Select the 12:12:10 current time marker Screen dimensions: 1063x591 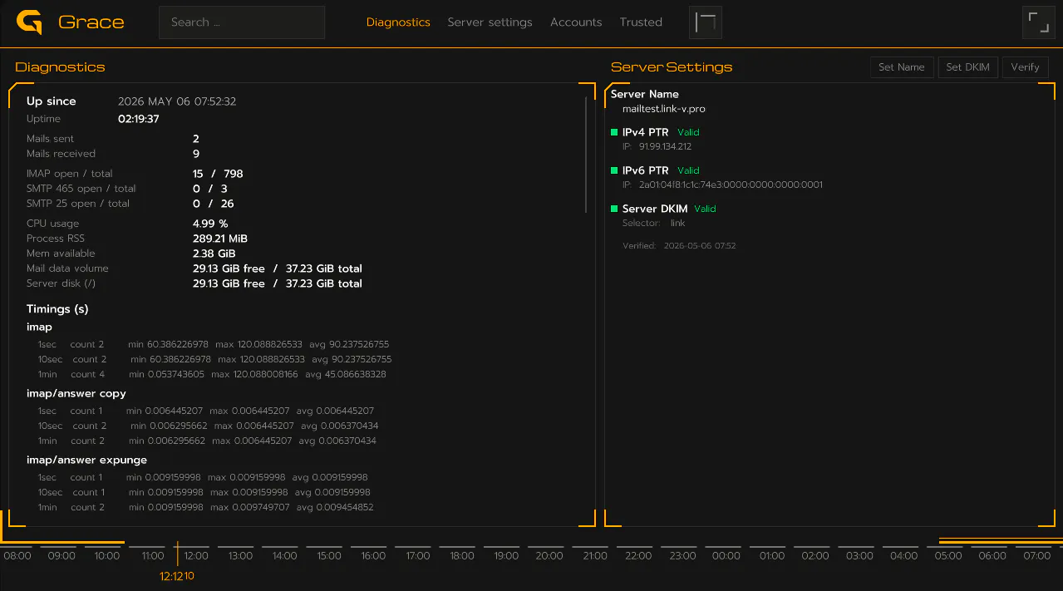click(177, 576)
